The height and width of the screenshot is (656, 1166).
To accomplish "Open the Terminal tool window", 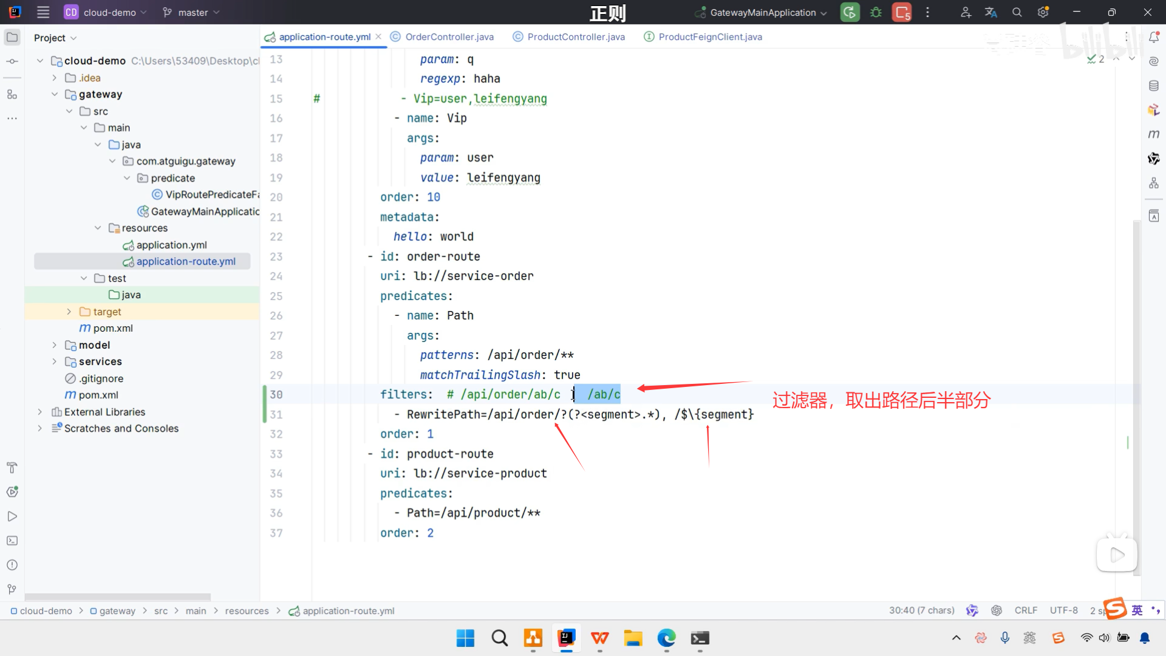I will (x=12, y=541).
